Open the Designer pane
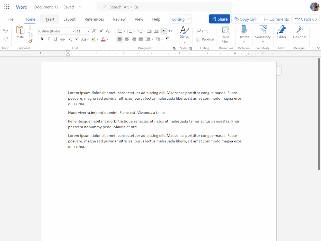Viewport: 321px width, 241px height. pyautogui.click(x=299, y=32)
